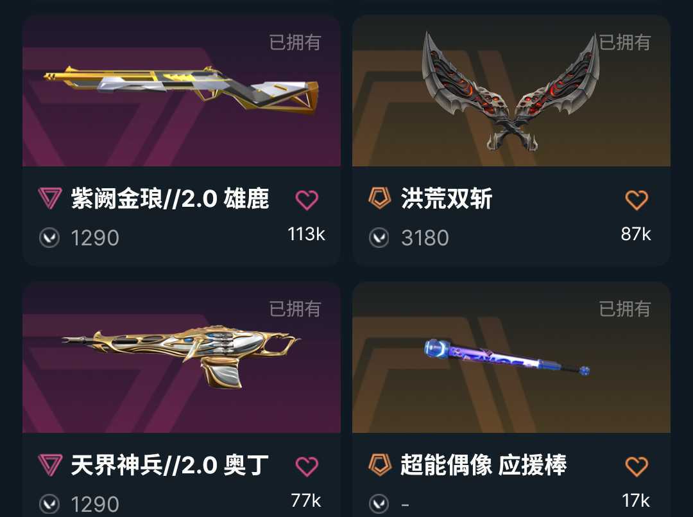
Task: Click VP currency icon next to 3180
Action: pyautogui.click(x=379, y=238)
